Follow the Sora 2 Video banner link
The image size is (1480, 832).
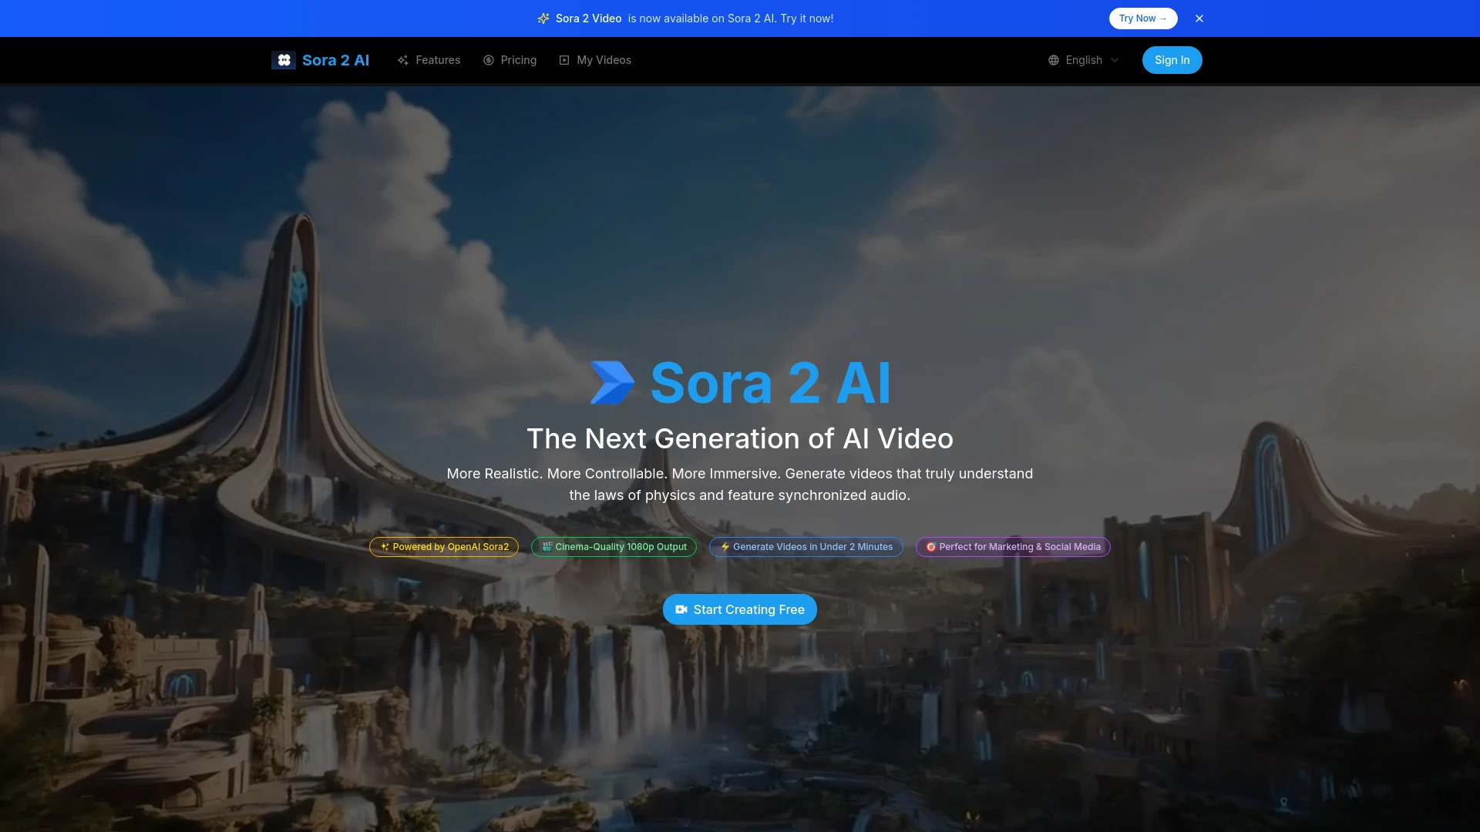[588, 18]
